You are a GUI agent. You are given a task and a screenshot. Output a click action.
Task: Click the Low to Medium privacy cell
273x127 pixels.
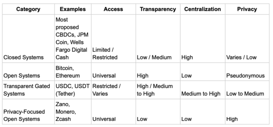pos(247,90)
